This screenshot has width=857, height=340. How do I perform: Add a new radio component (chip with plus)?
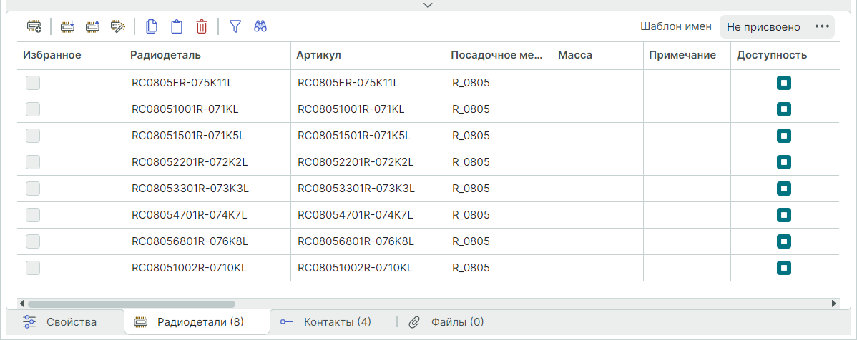tap(34, 26)
